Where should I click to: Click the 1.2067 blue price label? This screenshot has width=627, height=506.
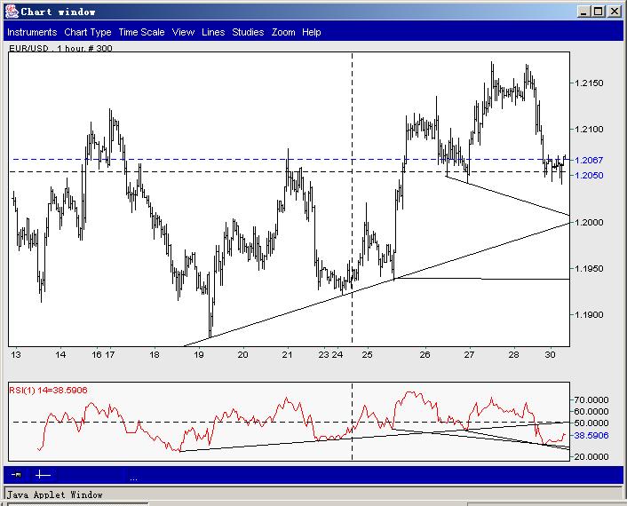589,161
